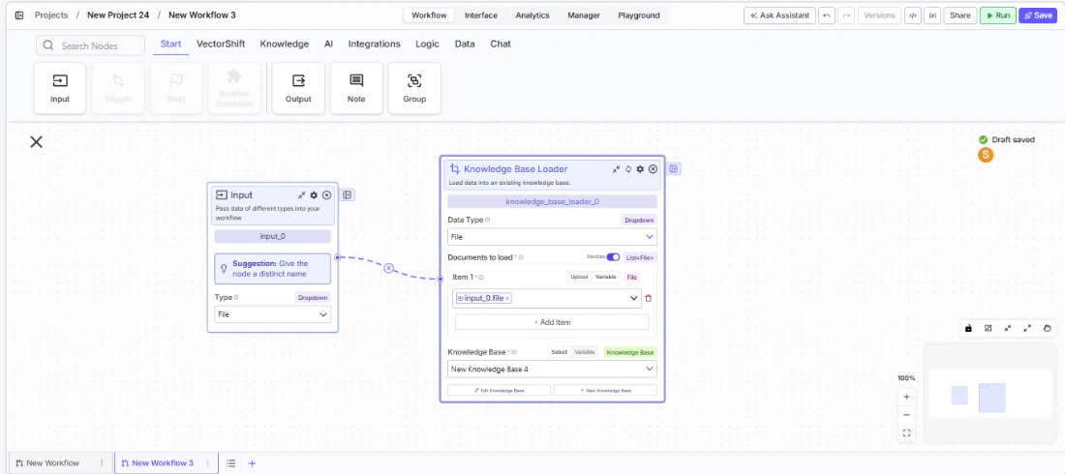Add an Output node from the toolbar
The width and height of the screenshot is (1065, 474).
(x=298, y=88)
